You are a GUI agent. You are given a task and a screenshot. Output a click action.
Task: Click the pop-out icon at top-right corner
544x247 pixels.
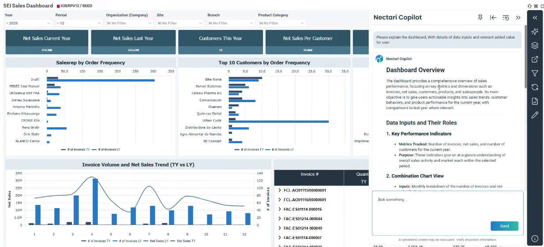tap(542, 6)
